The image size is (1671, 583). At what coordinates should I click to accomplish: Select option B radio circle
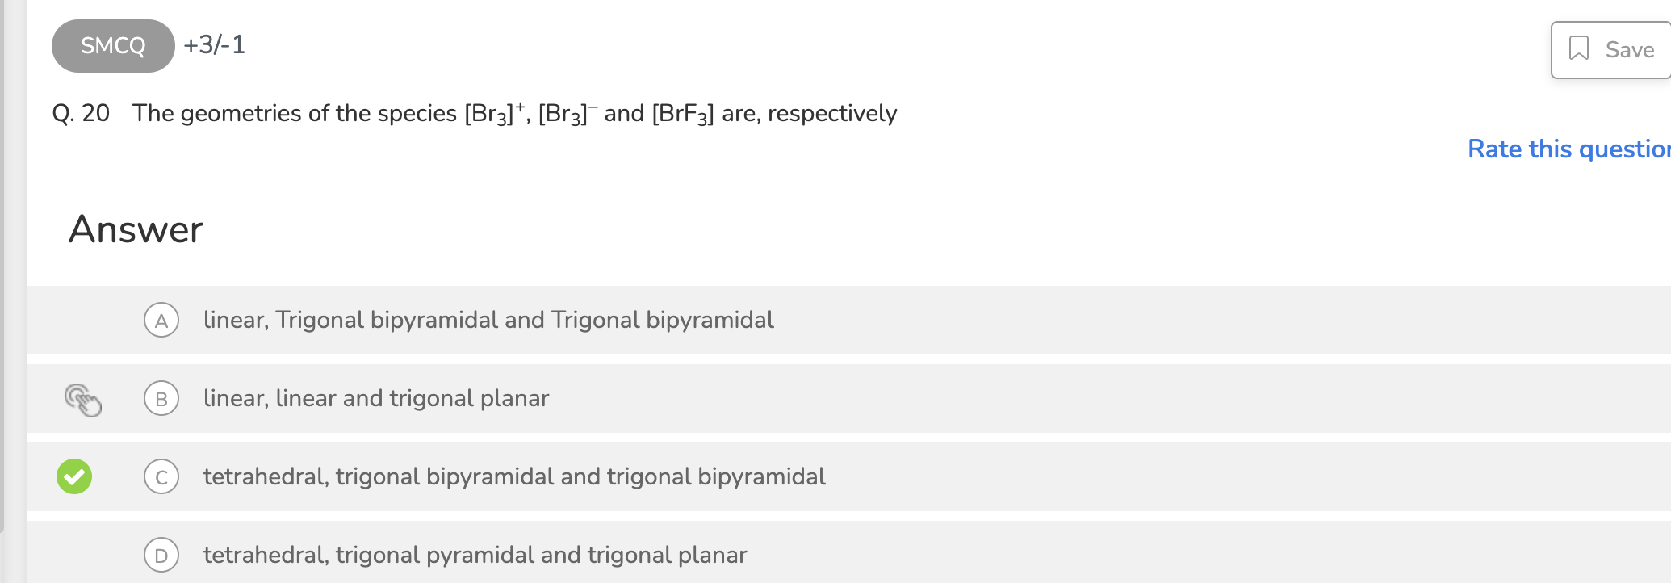coord(161,399)
